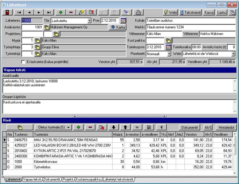Move the selected row down with the down arrow

point(113,127)
